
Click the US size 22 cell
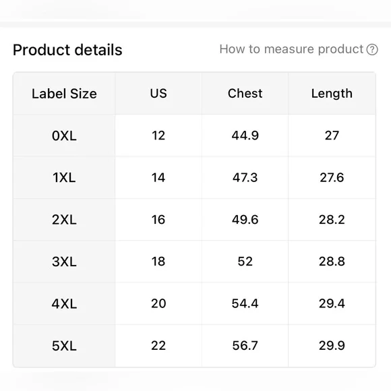point(158,346)
